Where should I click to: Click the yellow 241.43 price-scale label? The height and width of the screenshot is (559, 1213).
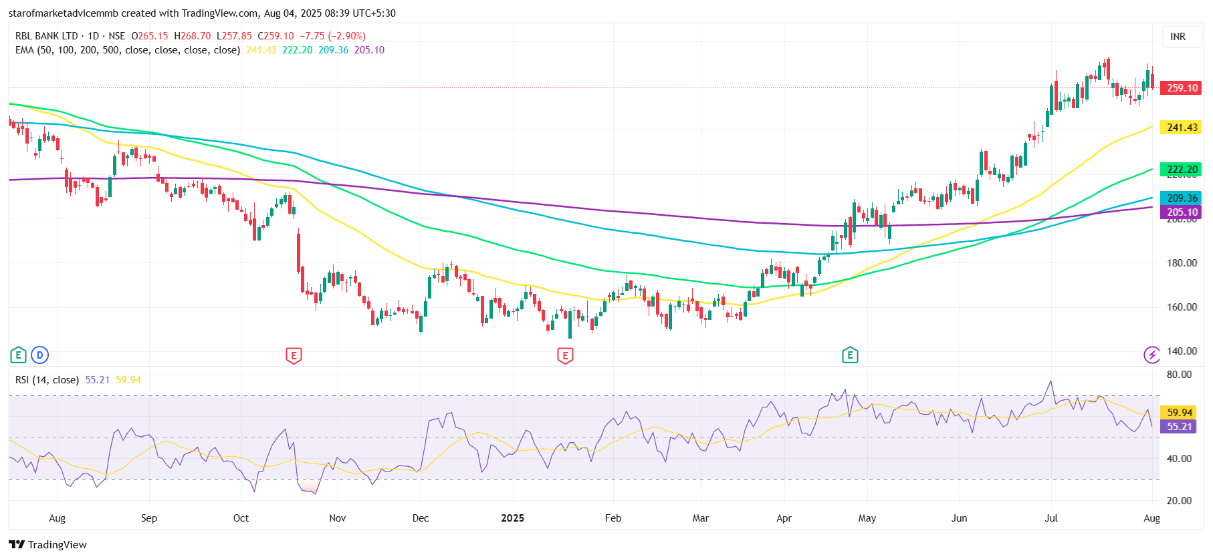click(1182, 128)
